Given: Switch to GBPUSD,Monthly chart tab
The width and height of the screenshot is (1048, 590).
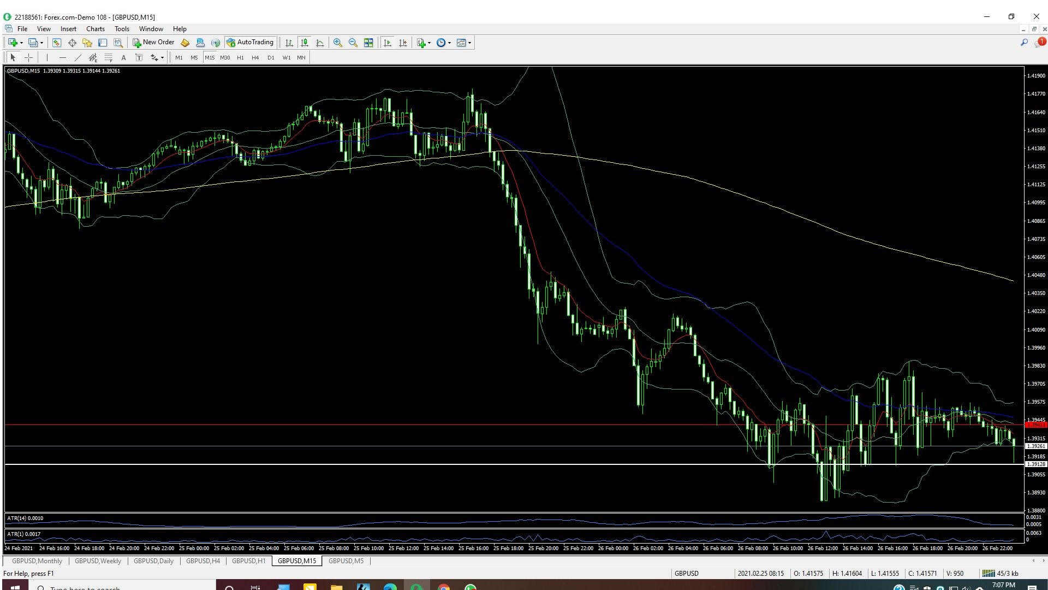Looking at the screenshot, I should (37, 560).
